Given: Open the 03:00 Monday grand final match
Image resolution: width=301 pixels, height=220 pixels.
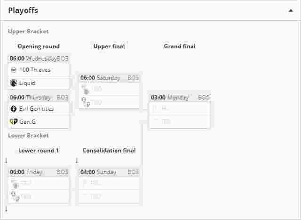Looking at the screenshot, I should click(180, 98).
